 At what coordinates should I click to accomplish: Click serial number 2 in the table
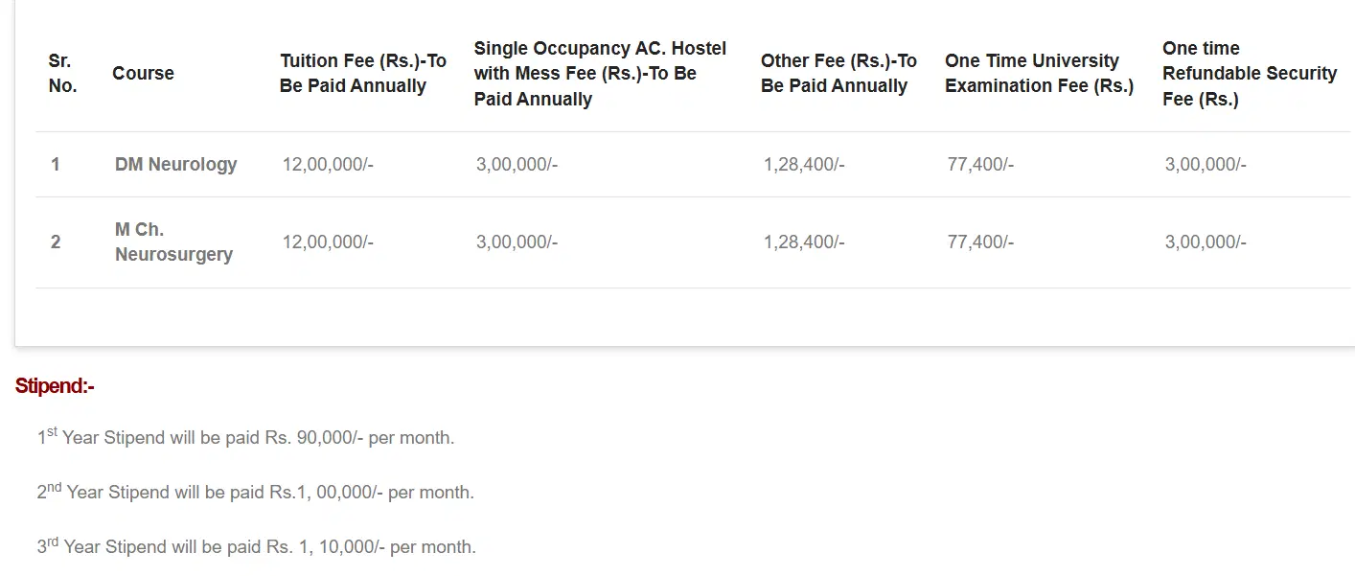pos(56,242)
